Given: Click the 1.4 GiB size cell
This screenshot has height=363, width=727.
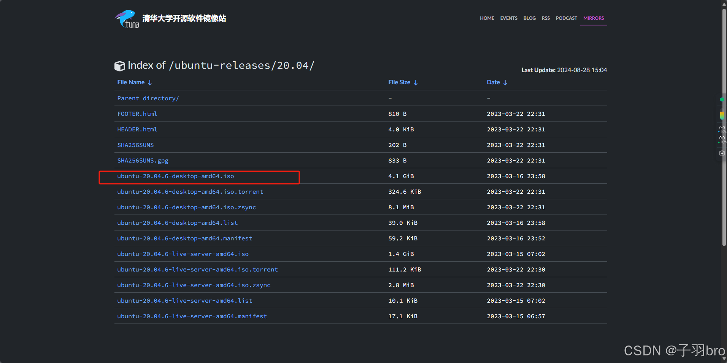Looking at the screenshot, I should click(401, 254).
